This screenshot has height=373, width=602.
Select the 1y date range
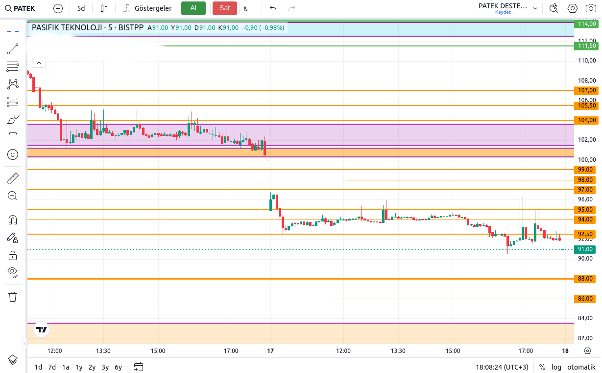(x=79, y=367)
